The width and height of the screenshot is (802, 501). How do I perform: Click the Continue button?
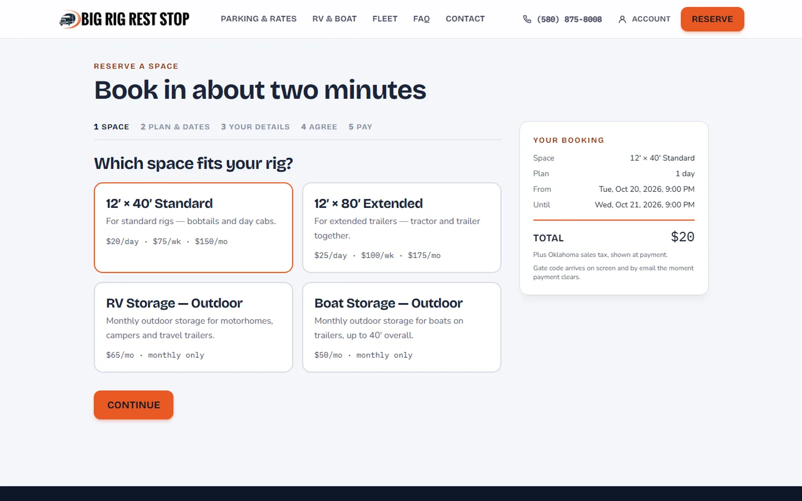tap(133, 405)
